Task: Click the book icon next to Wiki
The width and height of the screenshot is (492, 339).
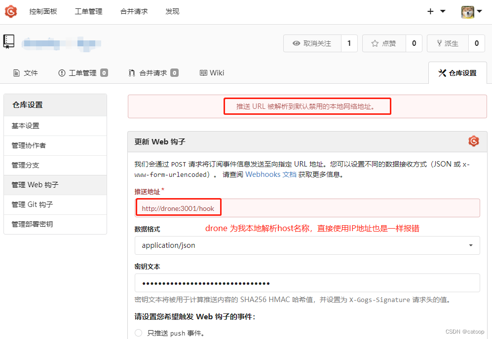Action: coord(202,72)
